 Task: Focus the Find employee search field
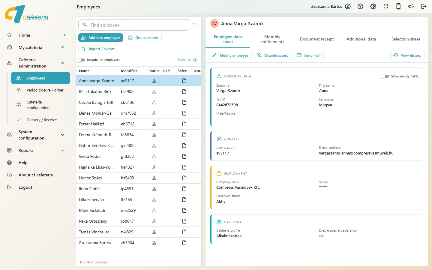pyautogui.click(x=133, y=25)
